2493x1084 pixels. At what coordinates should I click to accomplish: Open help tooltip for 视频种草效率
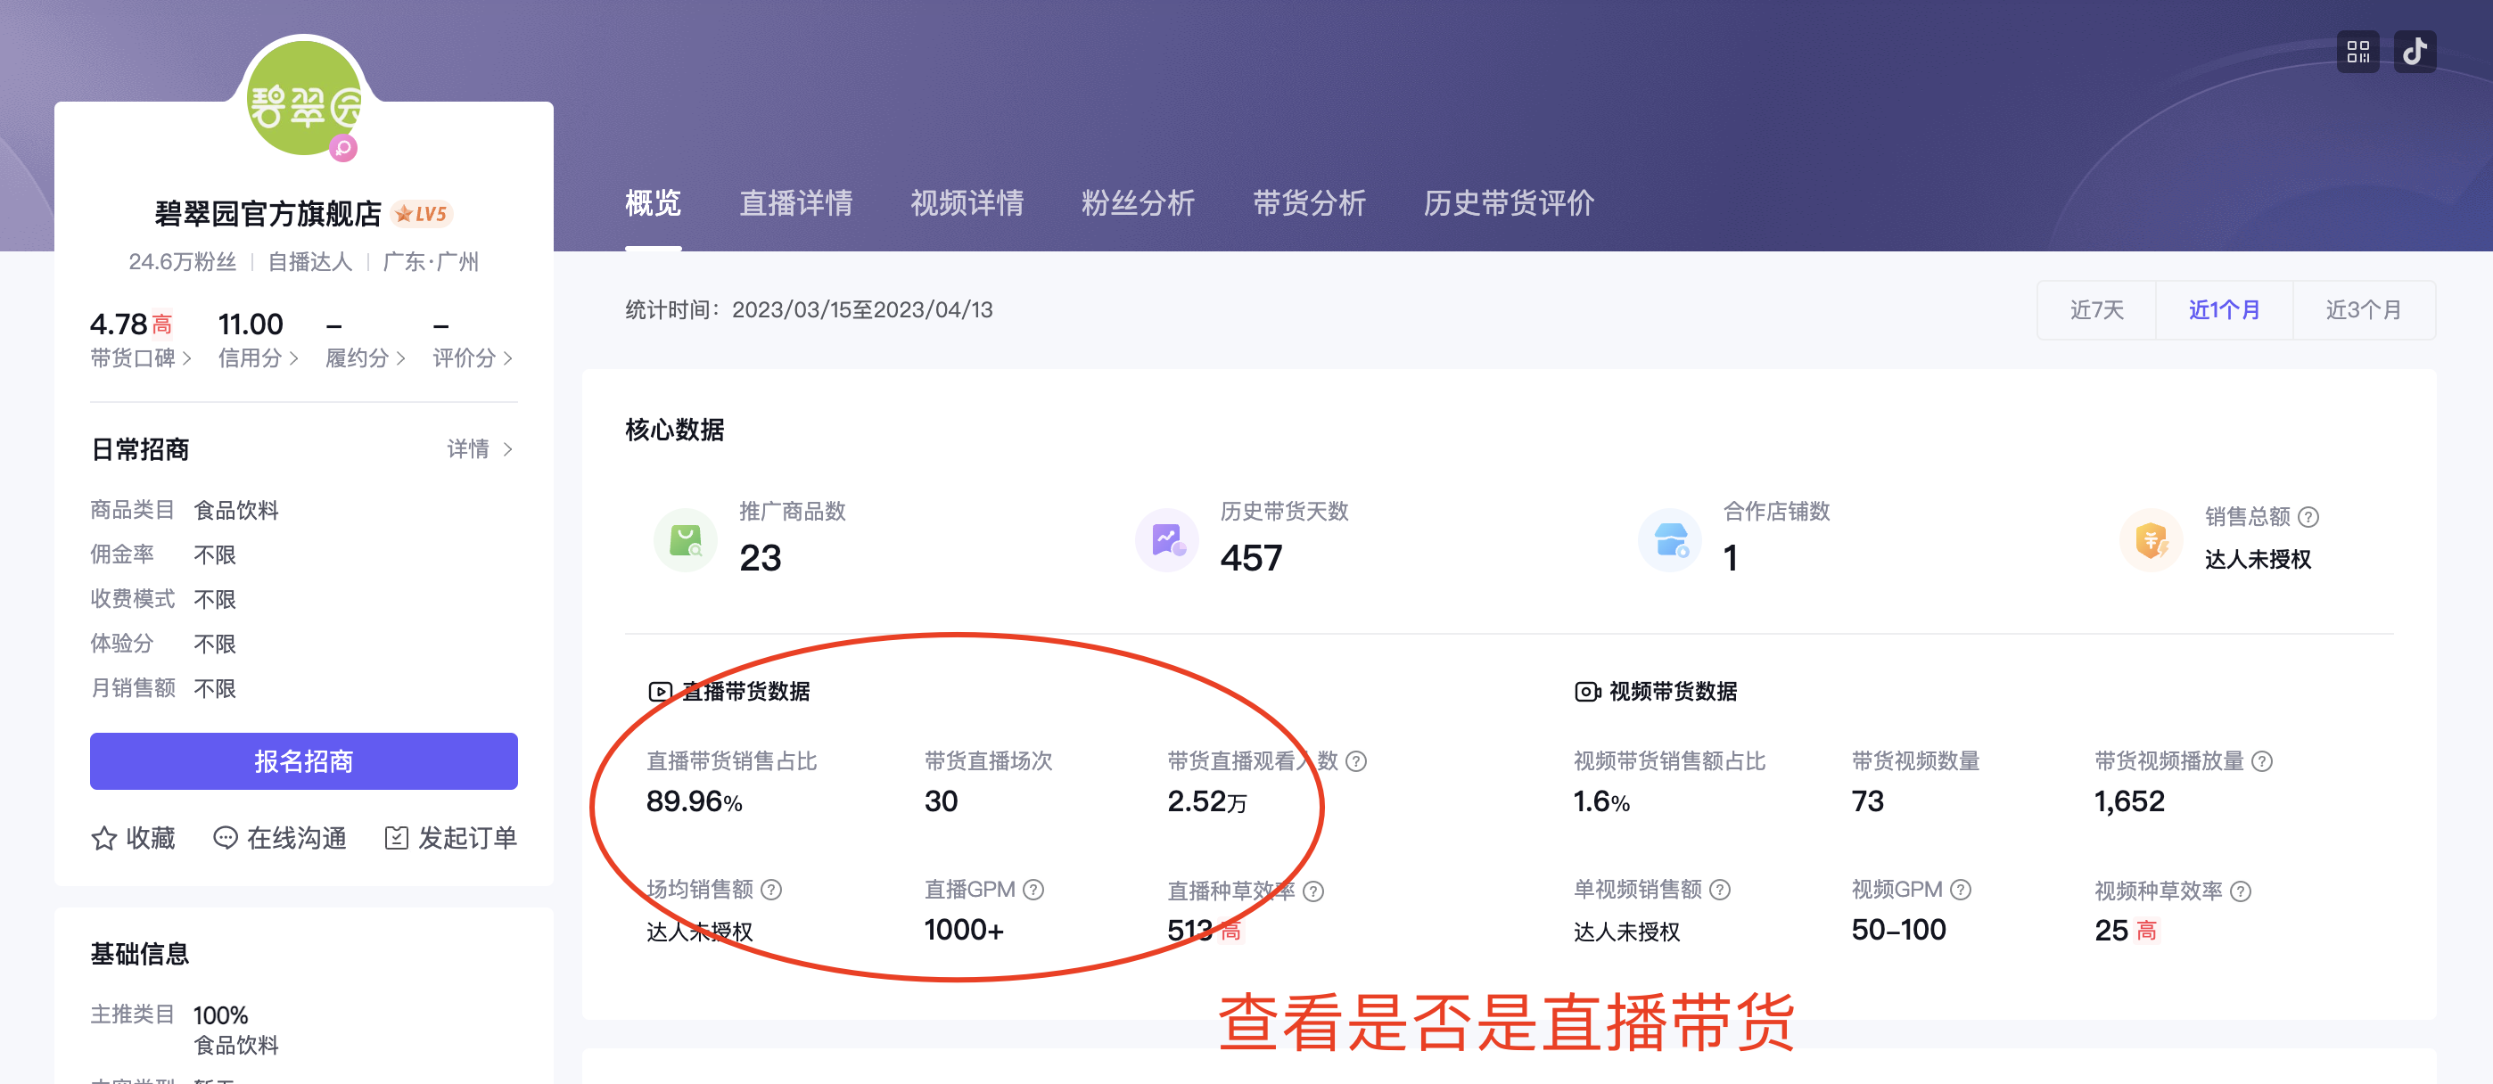[x=2241, y=891]
